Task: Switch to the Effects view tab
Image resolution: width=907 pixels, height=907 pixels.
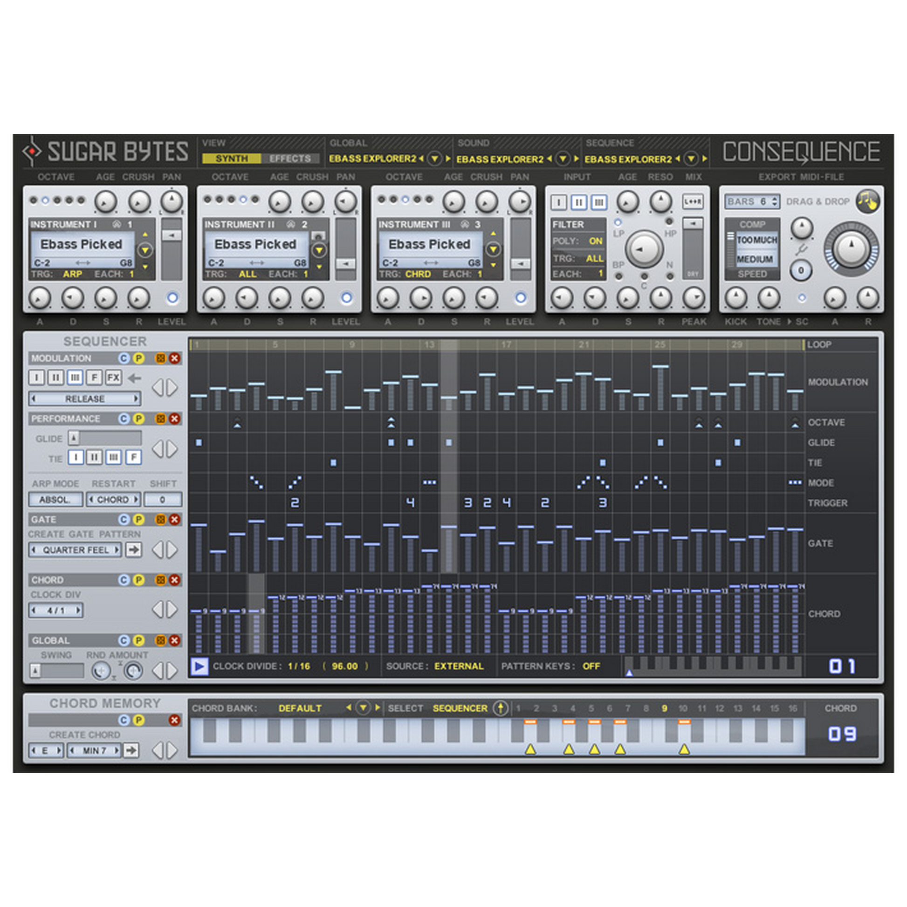Action: point(289,158)
